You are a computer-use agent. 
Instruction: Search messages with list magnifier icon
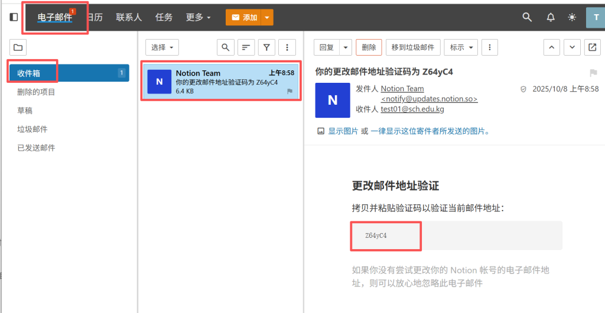(x=225, y=47)
